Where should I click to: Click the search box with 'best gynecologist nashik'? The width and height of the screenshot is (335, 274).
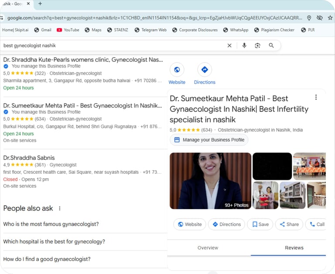pos(113,45)
